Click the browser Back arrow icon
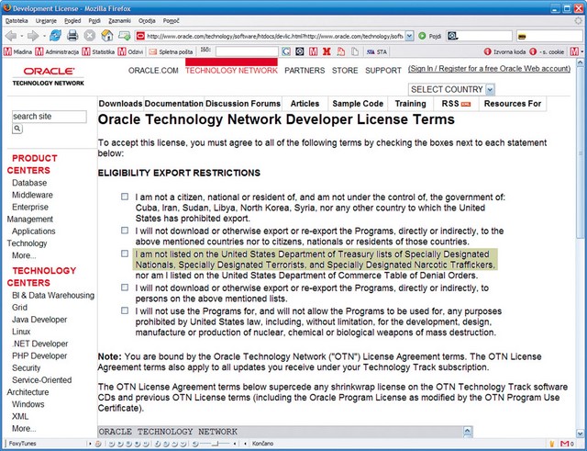The image size is (587, 451). coord(11,36)
